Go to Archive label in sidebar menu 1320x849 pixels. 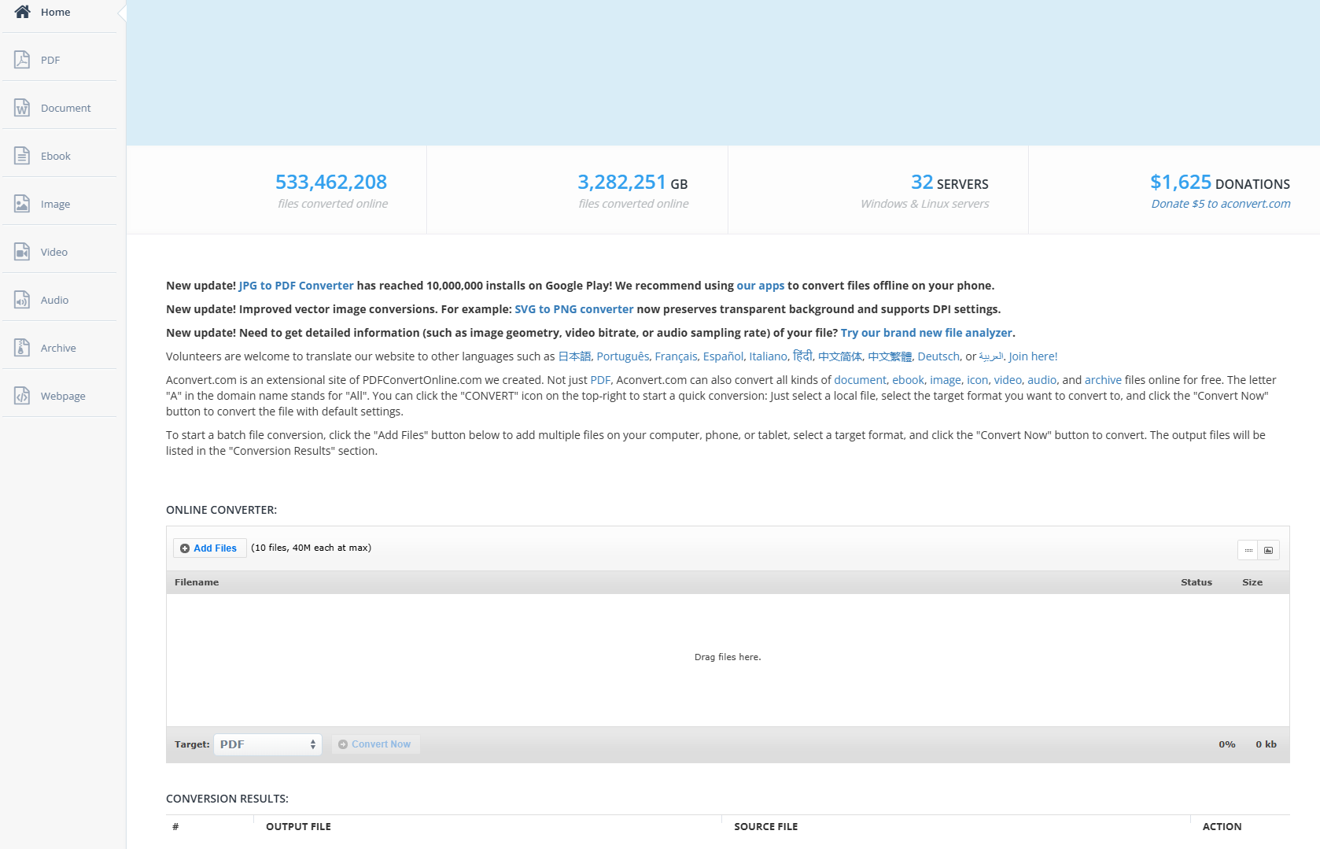[x=58, y=348]
